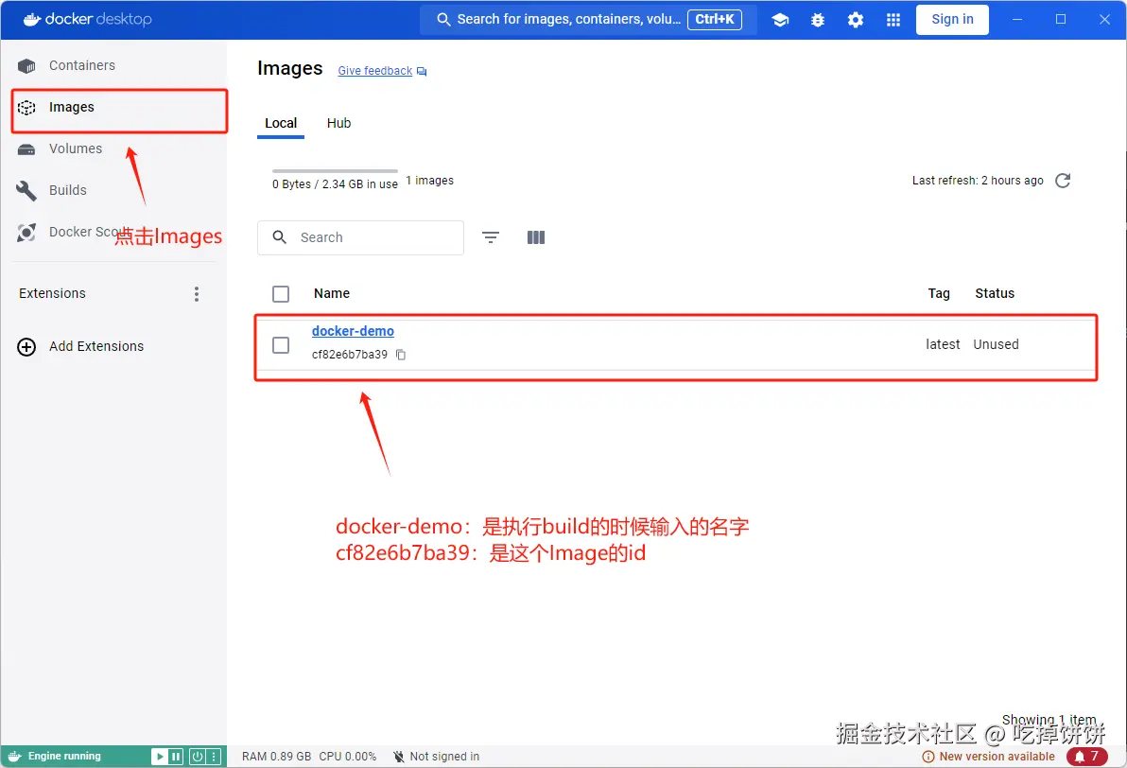
Task: Click the Add Extensions label
Action: 96,346
